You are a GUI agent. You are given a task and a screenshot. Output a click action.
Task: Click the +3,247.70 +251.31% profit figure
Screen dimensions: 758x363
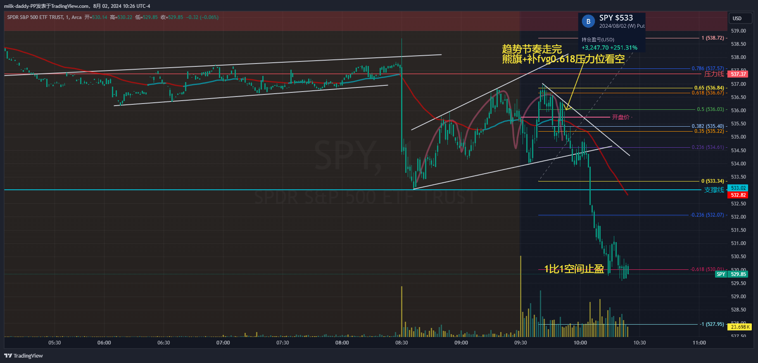coord(609,48)
